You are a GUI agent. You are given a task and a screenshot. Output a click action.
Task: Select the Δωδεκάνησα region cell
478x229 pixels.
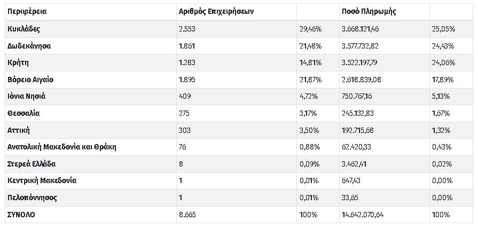[x=29, y=46]
